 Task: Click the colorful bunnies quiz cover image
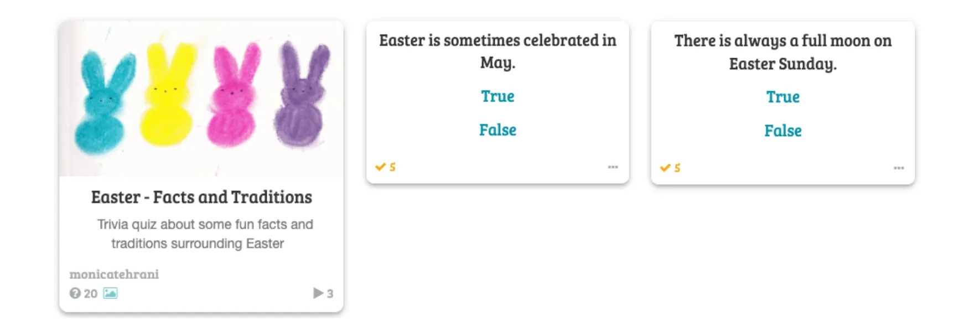[x=201, y=99]
